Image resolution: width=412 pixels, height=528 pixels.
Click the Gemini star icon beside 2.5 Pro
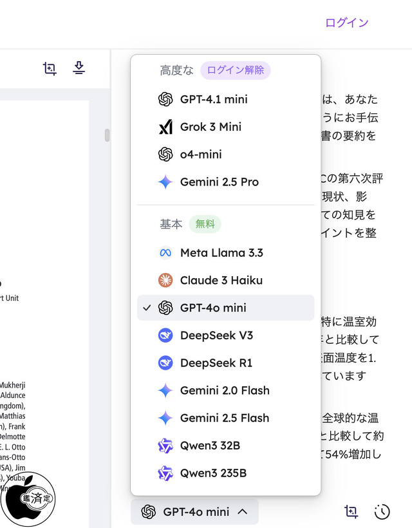click(165, 182)
